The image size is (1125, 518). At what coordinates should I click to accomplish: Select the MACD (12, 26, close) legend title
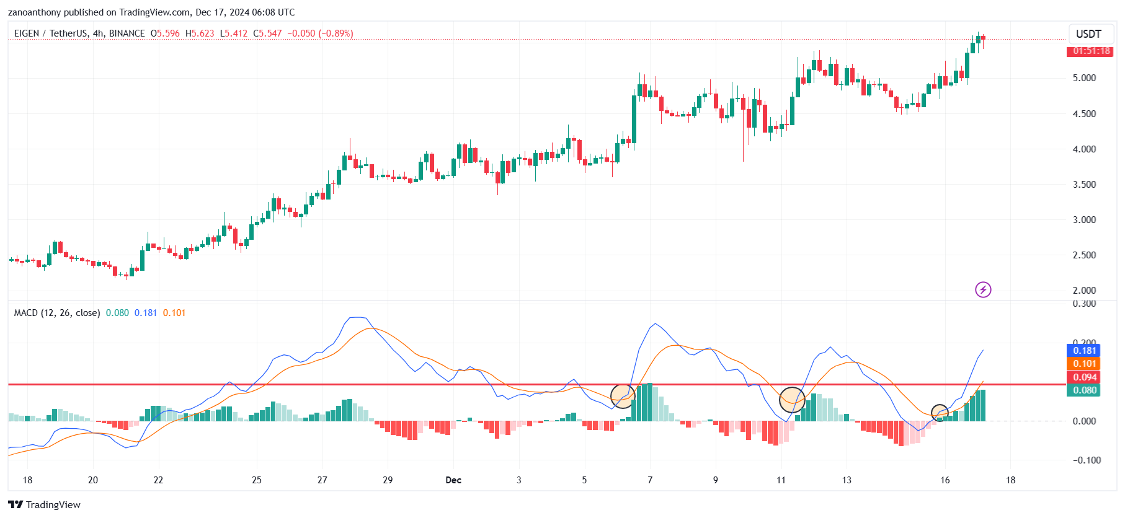(57, 313)
